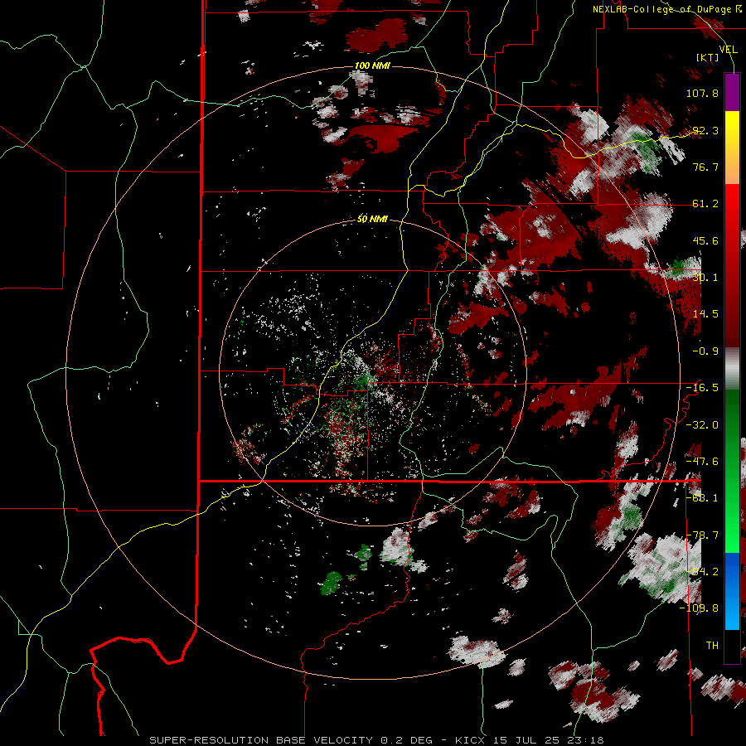Click the 61.2 velocity scale value
Screen dimensions: 746x746
[705, 204]
